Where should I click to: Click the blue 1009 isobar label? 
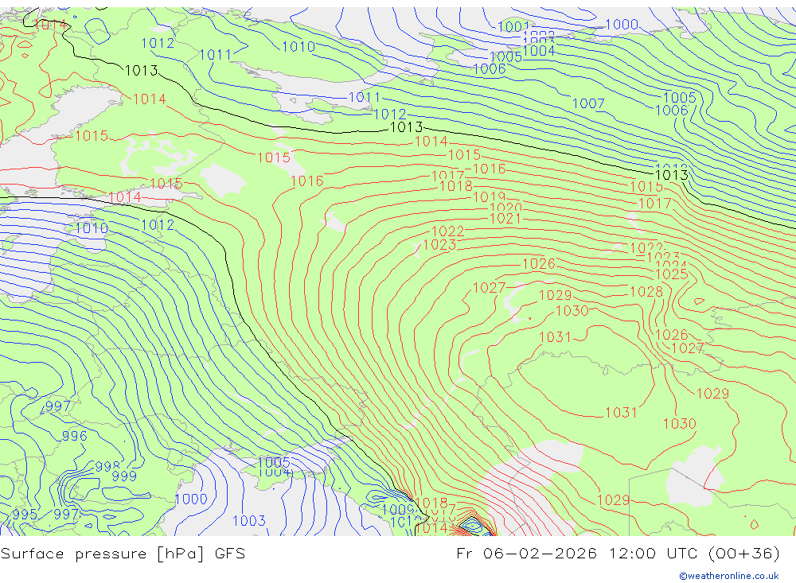click(x=397, y=509)
